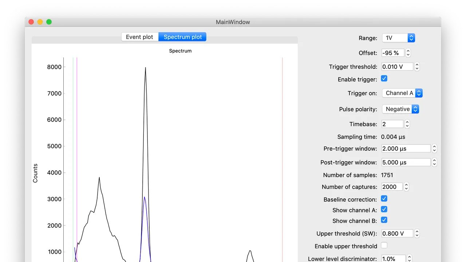Uncheck Show channel B
Image resolution: width=466 pixels, height=262 pixels.
point(384,220)
